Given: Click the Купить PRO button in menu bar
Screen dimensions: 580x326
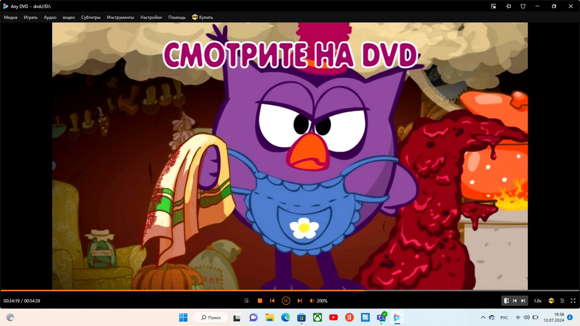Looking at the screenshot, I should point(203,17).
